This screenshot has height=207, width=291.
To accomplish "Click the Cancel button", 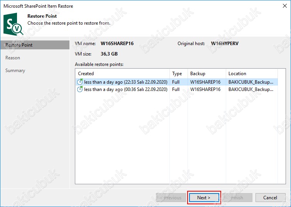I will [x=270, y=197].
